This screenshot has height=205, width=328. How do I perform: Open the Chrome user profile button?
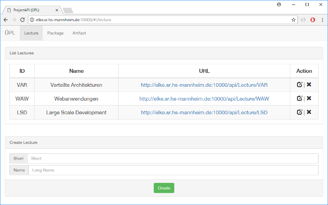[x=279, y=4]
